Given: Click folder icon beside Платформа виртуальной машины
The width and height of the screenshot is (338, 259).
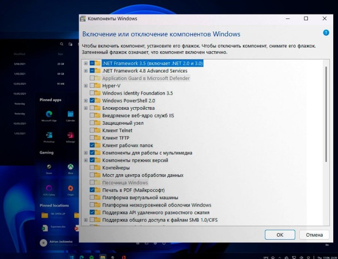Looking at the screenshot, I should point(98,197).
